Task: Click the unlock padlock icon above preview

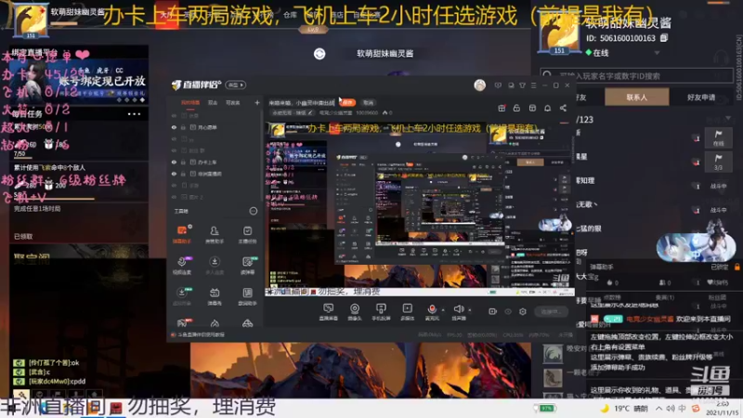Action: tap(516, 108)
